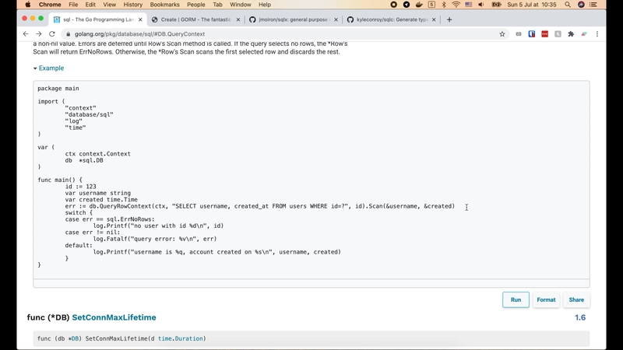Reload the golang.org page

[x=52, y=34]
